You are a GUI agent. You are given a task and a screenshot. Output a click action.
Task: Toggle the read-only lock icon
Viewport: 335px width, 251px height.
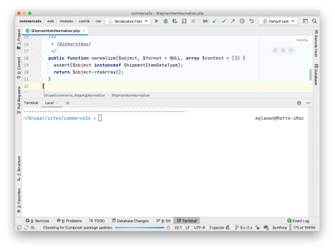[258, 227]
